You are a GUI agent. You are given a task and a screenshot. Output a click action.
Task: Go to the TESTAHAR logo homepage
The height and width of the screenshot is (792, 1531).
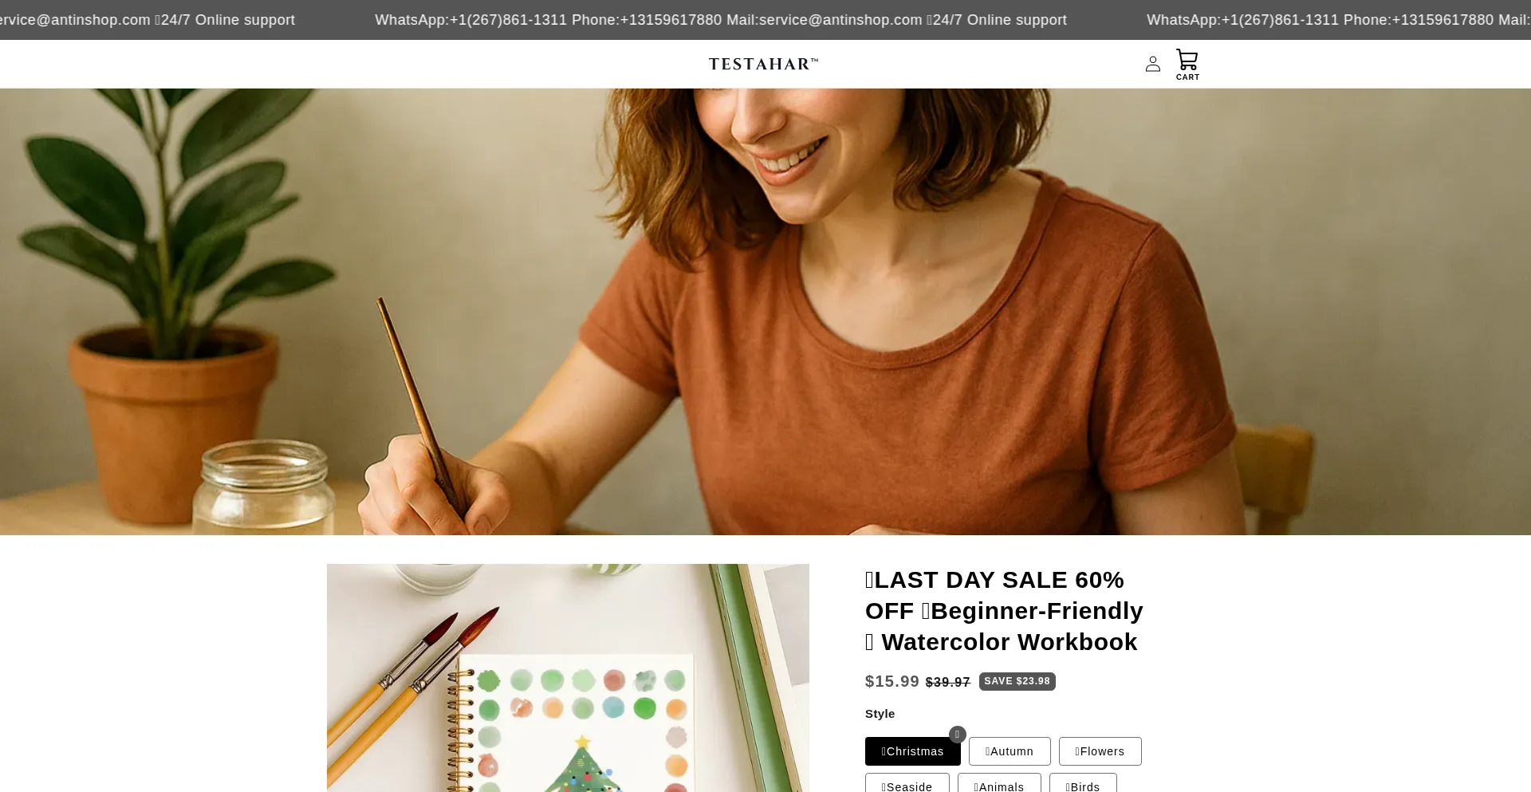(763, 64)
